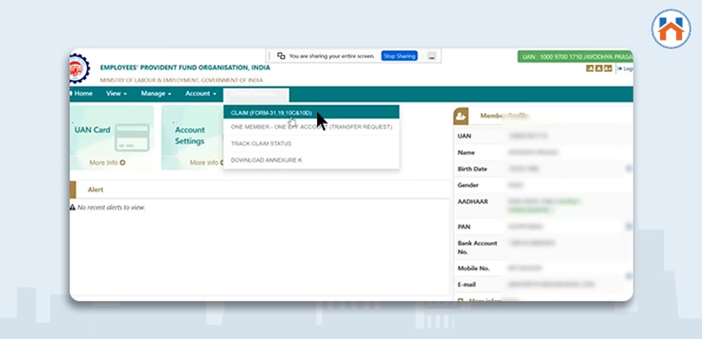The height and width of the screenshot is (339, 702).
Task: Select ONE MEMBER - ONE EPF ACCOUNT transfer request
Action: click(311, 127)
